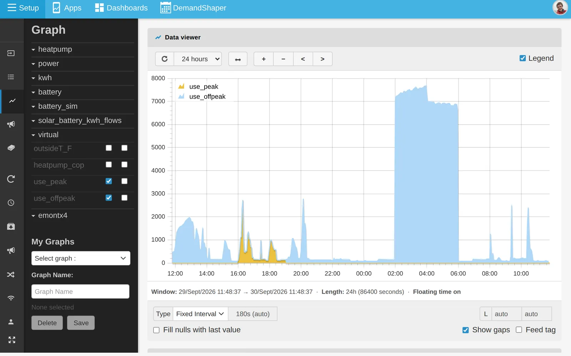This screenshot has height=356, width=571.
Task: Click the circular refresh sidebar icon
Action: (x=11, y=179)
